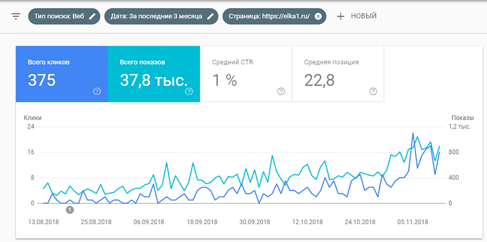
Task: Click the 30.09.2018 date label
Action: coord(255,222)
